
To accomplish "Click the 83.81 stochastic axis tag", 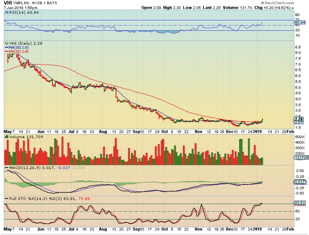I will click(x=300, y=203).
